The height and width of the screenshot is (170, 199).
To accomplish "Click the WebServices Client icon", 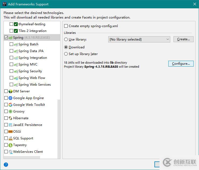I will pos(10,152).
